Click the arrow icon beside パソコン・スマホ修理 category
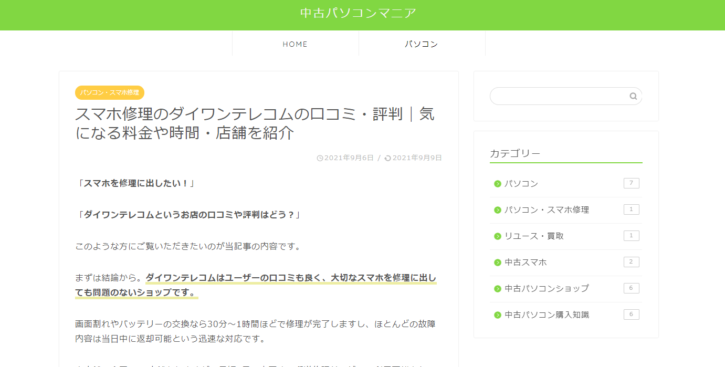Image resolution: width=725 pixels, height=367 pixels. [x=498, y=210]
